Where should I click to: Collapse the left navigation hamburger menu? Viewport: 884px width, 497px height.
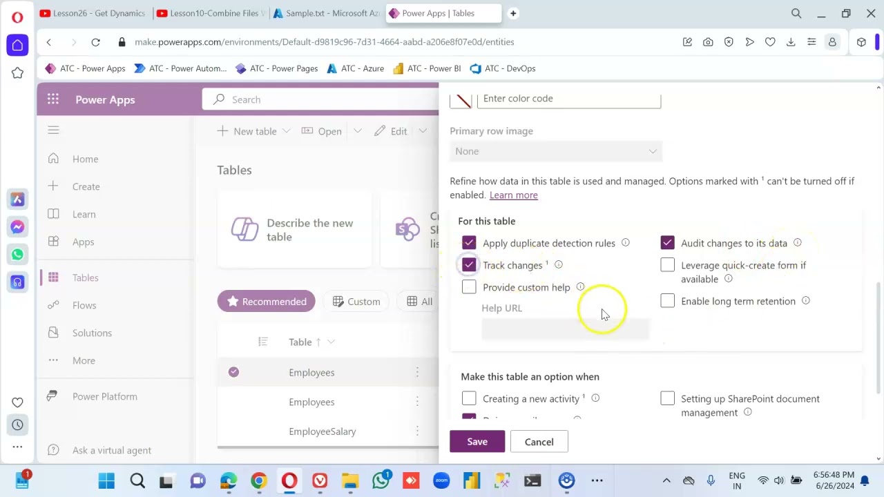[53, 130]
